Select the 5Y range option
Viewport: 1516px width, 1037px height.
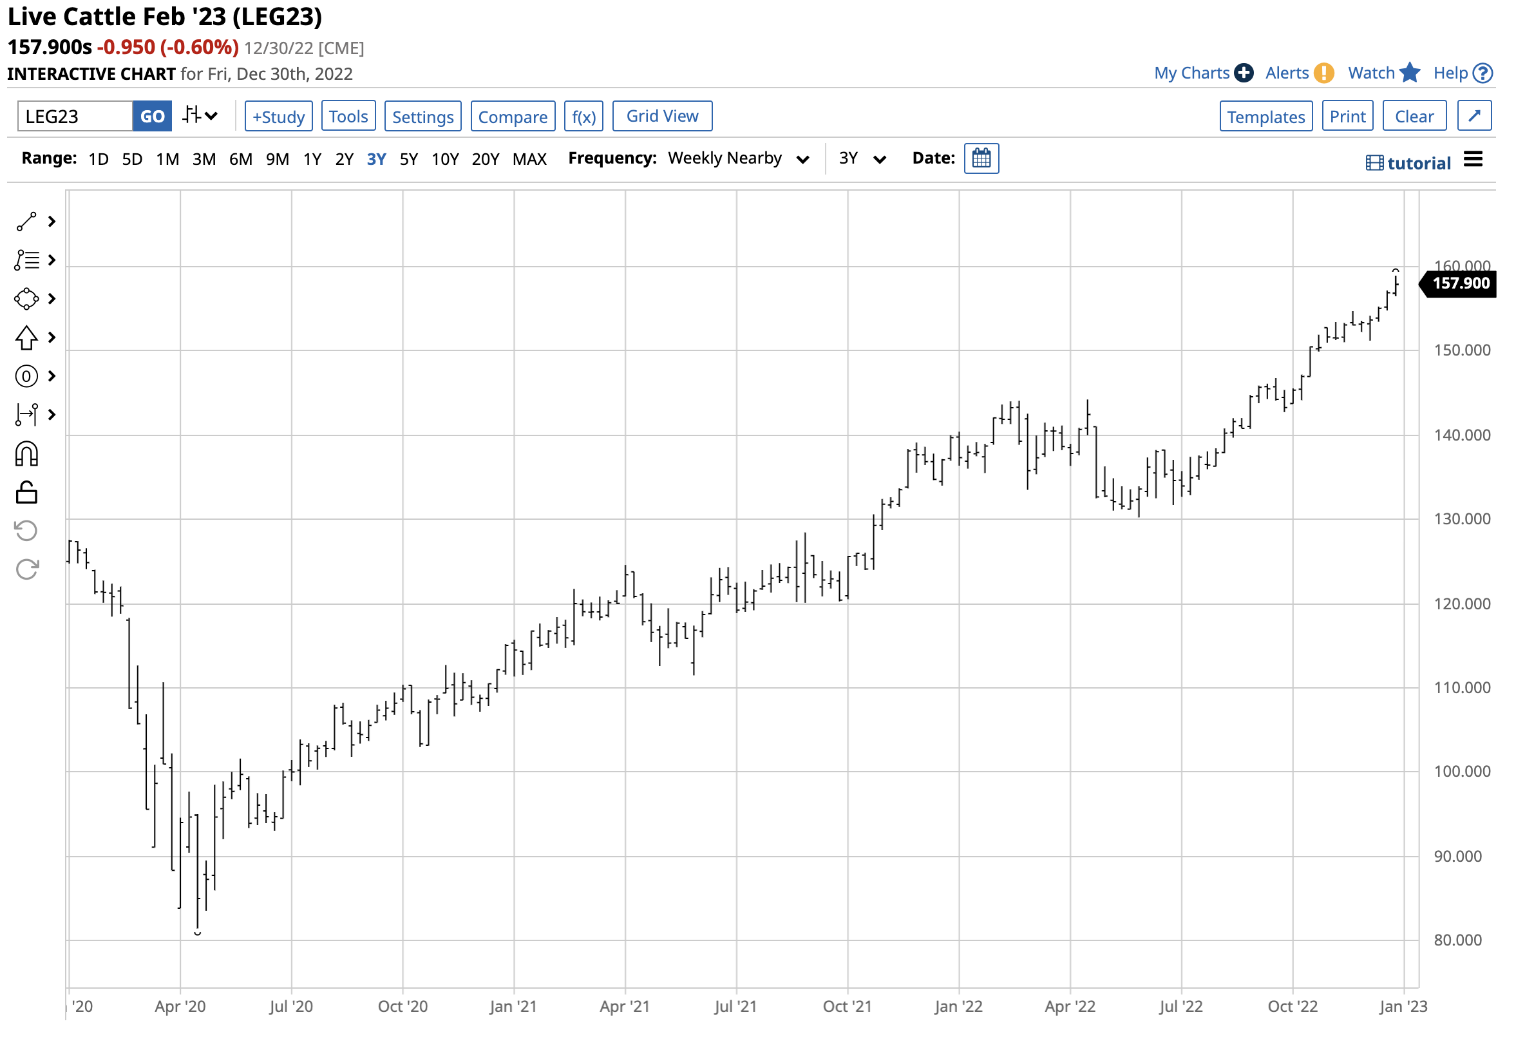click(409, 159)
